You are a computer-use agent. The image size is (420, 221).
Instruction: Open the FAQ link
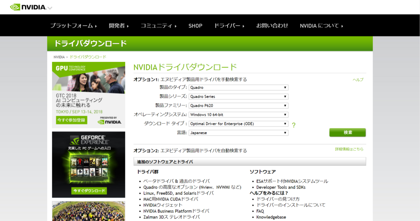(260, 211)
